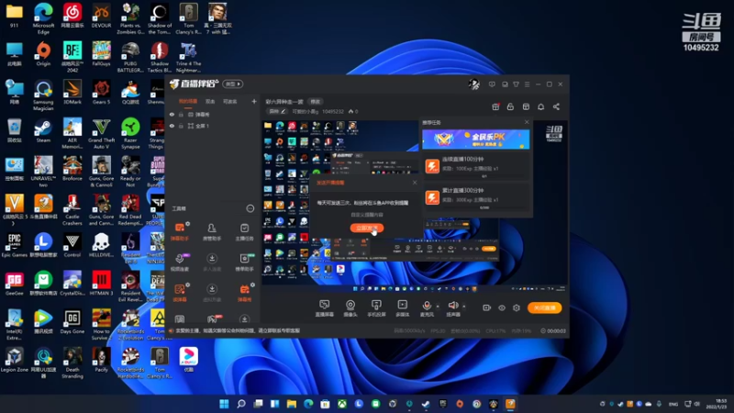The image size is (734, 413).
Task: Toggle gear badge on 弹幕助手 tool
Action: point(188,224)
